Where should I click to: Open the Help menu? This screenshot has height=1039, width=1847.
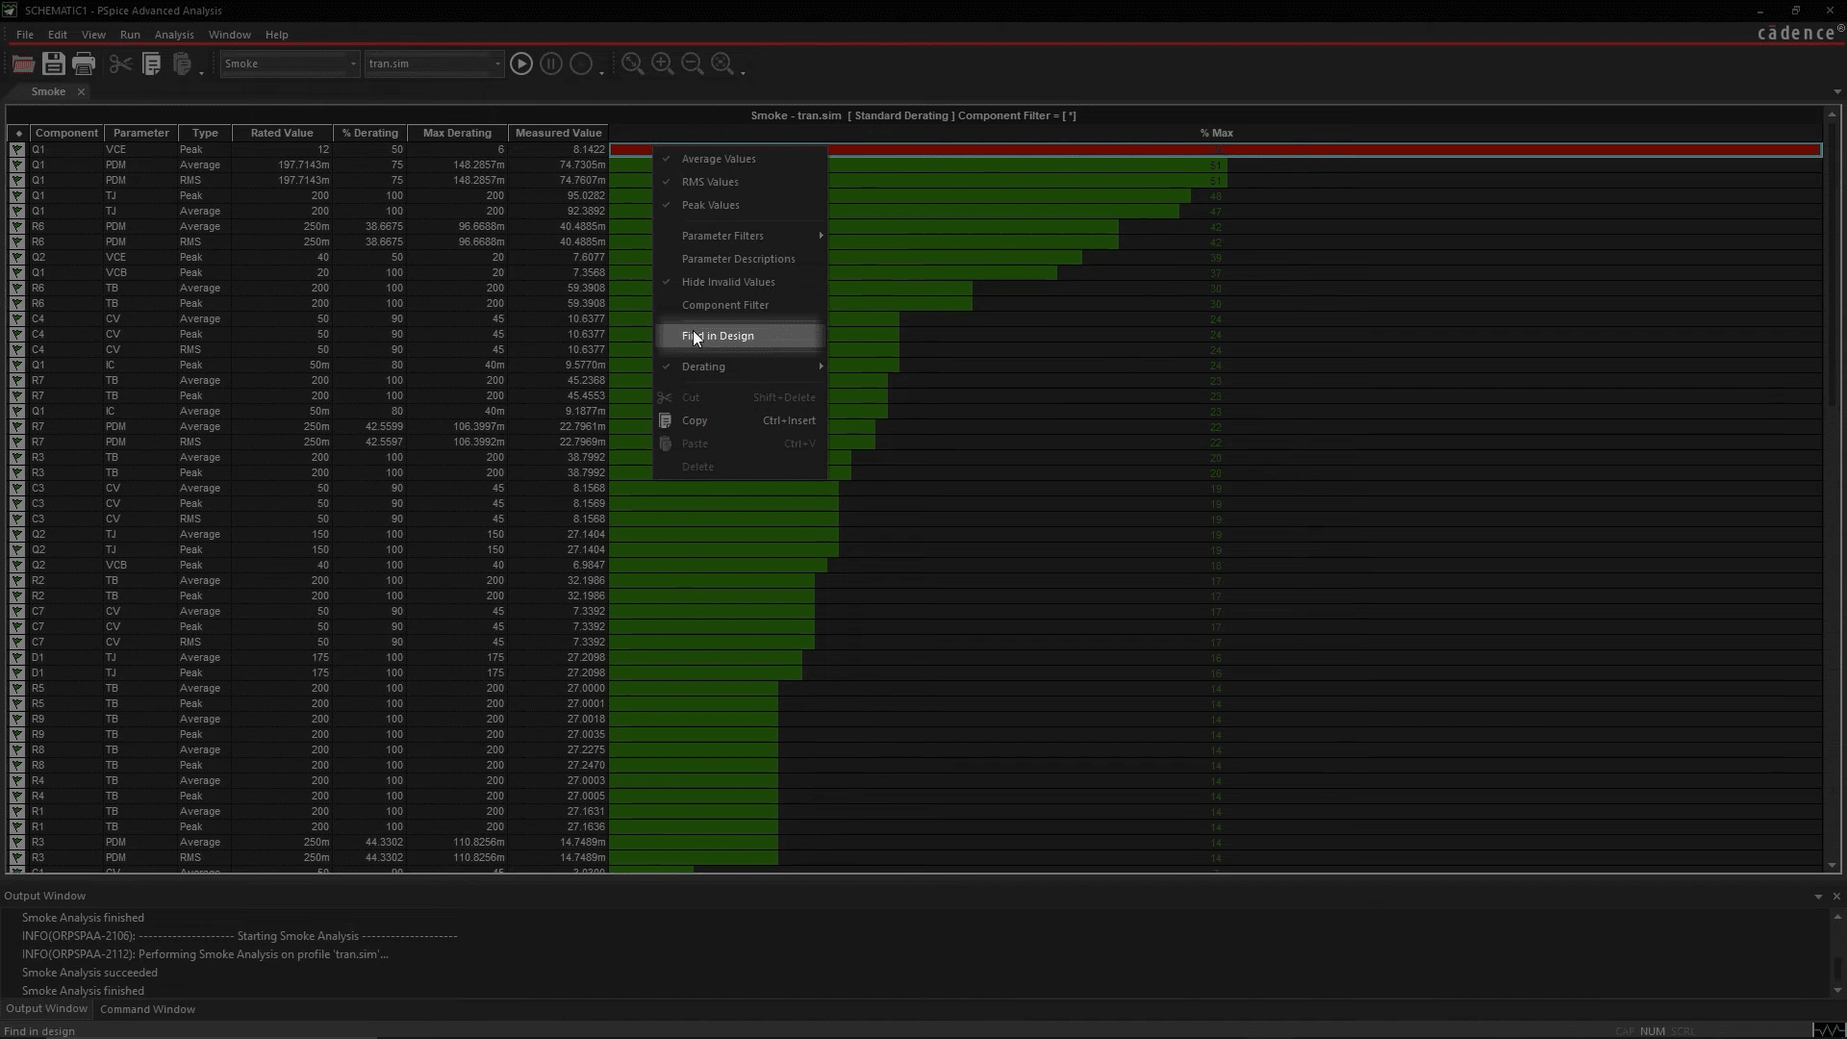(x=277, y=35)
